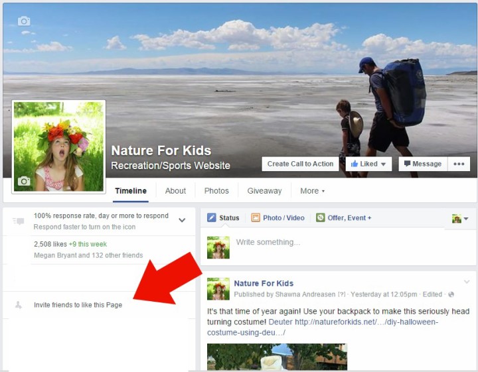Click the Offer, Event percent icon

(321, 217)
